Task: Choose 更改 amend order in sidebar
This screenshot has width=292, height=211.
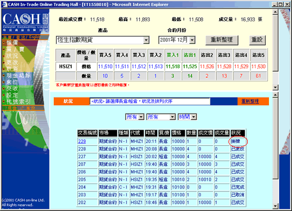Action: (12, 62)
